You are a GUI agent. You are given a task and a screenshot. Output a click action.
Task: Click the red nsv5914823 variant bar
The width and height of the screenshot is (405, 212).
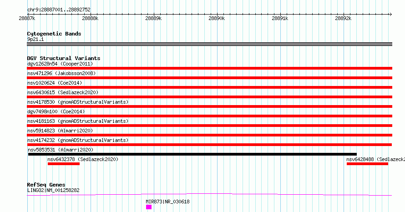[209, 135]
